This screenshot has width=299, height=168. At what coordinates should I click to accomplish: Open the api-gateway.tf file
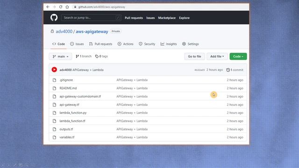(x=69, y=105)
